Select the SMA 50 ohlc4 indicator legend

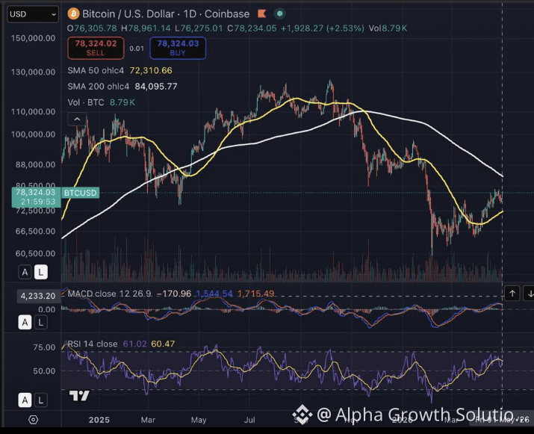tap(96, 70)
